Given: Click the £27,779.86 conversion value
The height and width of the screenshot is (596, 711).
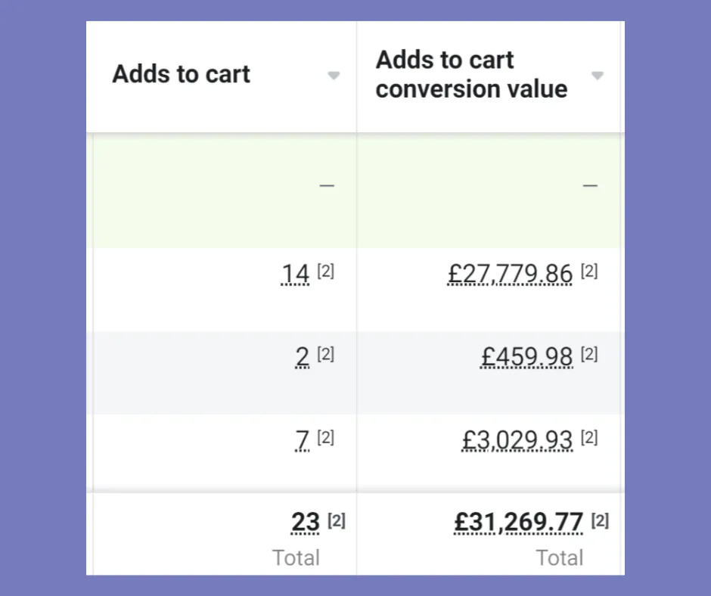Looking at the screenshot, I should [510, 274].
